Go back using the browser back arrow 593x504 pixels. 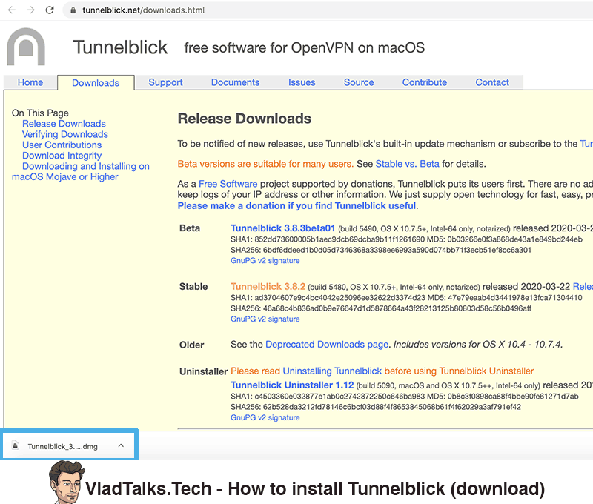pyautogui.click(x=12, y=10)
